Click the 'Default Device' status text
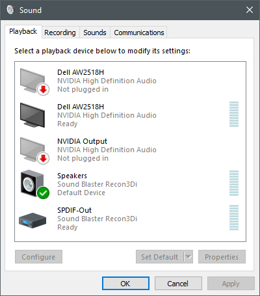Viewport: 260px width, 296px height. (81, 193)
